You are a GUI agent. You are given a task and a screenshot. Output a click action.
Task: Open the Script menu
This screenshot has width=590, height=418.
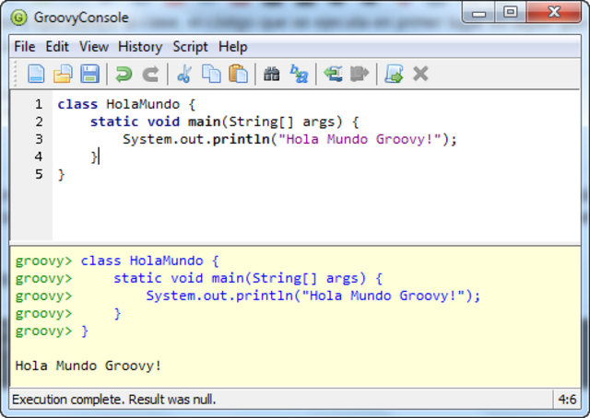coord(190,47)
